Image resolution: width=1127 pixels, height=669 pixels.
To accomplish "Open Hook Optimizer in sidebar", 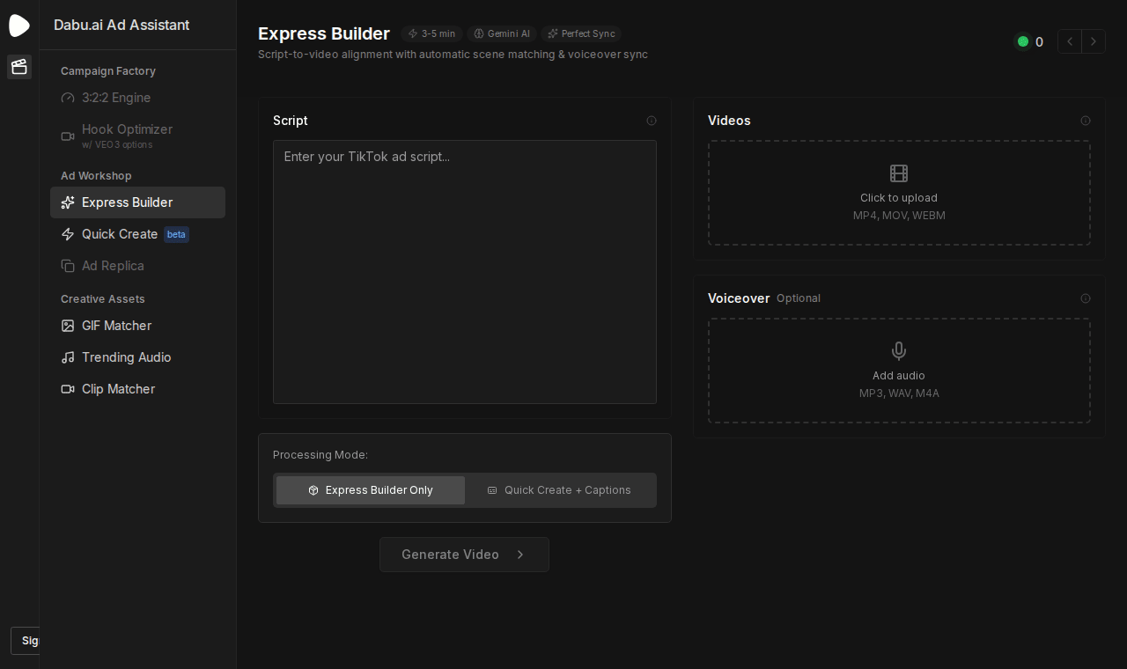I will point(137,136).
